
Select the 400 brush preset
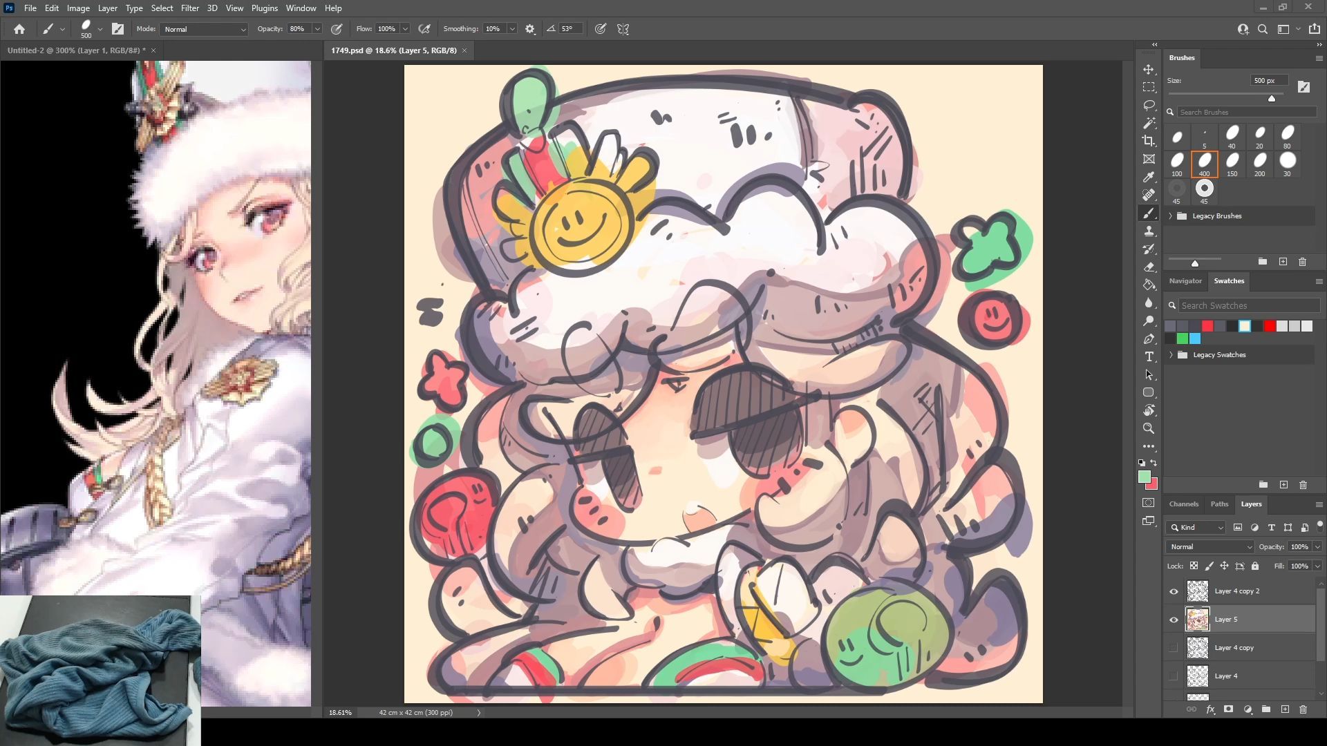[x=1205, y=164]
